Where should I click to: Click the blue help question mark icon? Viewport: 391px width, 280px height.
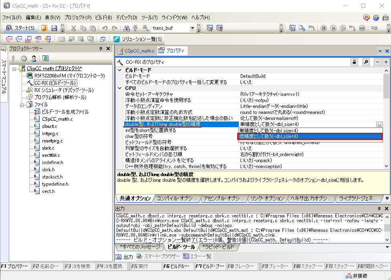click(x=376, y=18)
